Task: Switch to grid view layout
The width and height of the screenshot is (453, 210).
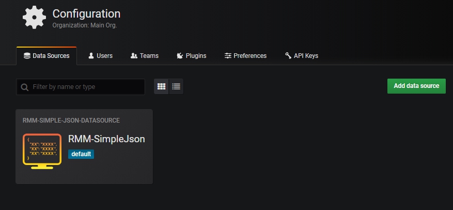Action: [161, 86]
